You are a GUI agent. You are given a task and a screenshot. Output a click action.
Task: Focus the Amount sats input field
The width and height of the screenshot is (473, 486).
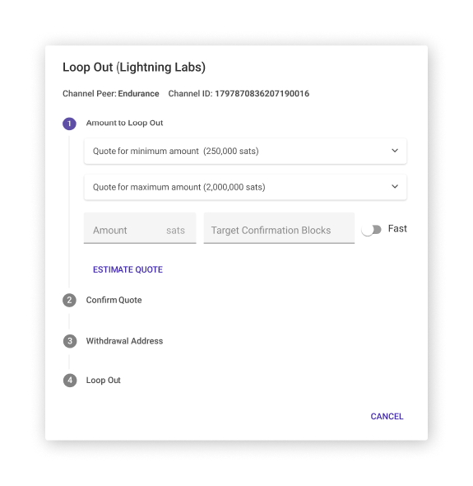tap(140, 228)
